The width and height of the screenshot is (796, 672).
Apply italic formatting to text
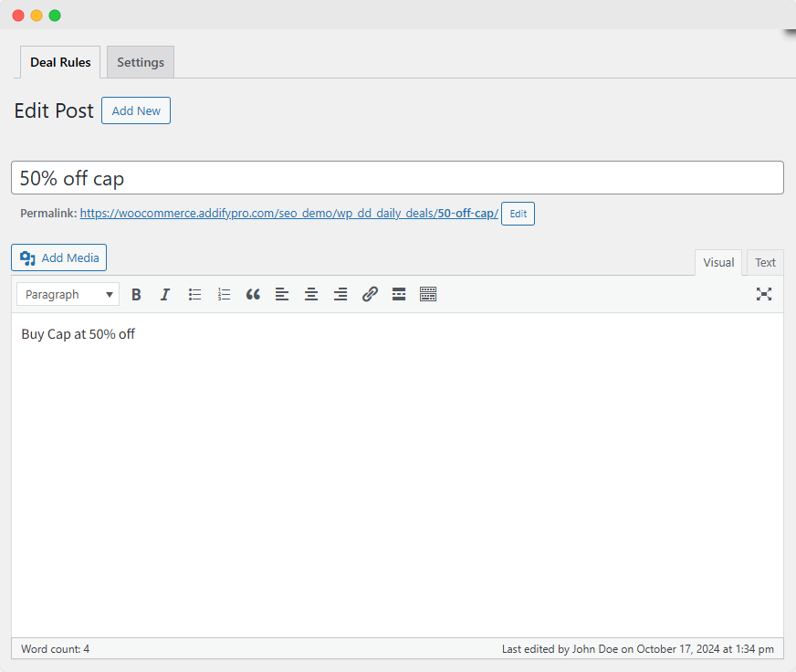pos(165,294)
